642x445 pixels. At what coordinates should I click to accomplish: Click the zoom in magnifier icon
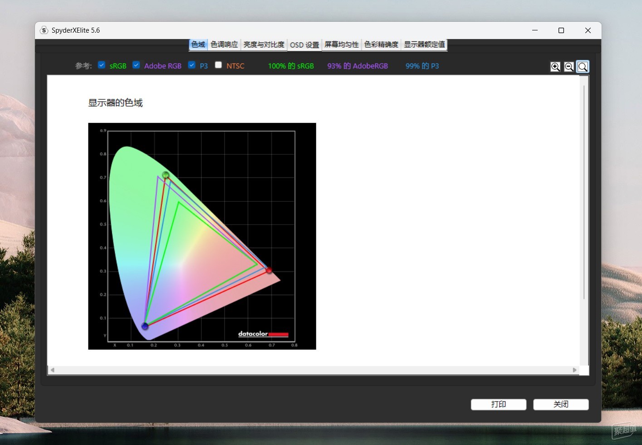pyautogui.click(x=555, y=67)
